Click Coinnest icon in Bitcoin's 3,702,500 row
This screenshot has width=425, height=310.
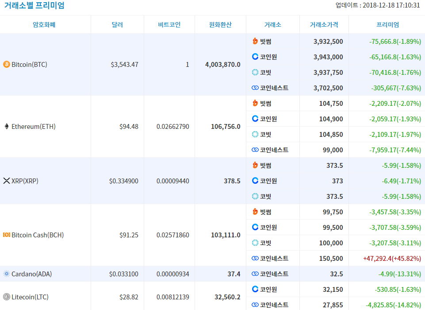pyautogui.click(x=255, y=88)
